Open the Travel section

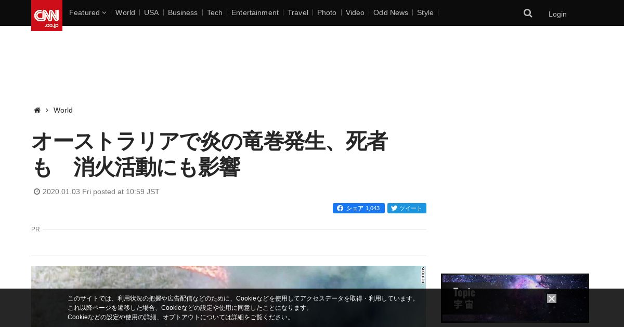[298, 12]
